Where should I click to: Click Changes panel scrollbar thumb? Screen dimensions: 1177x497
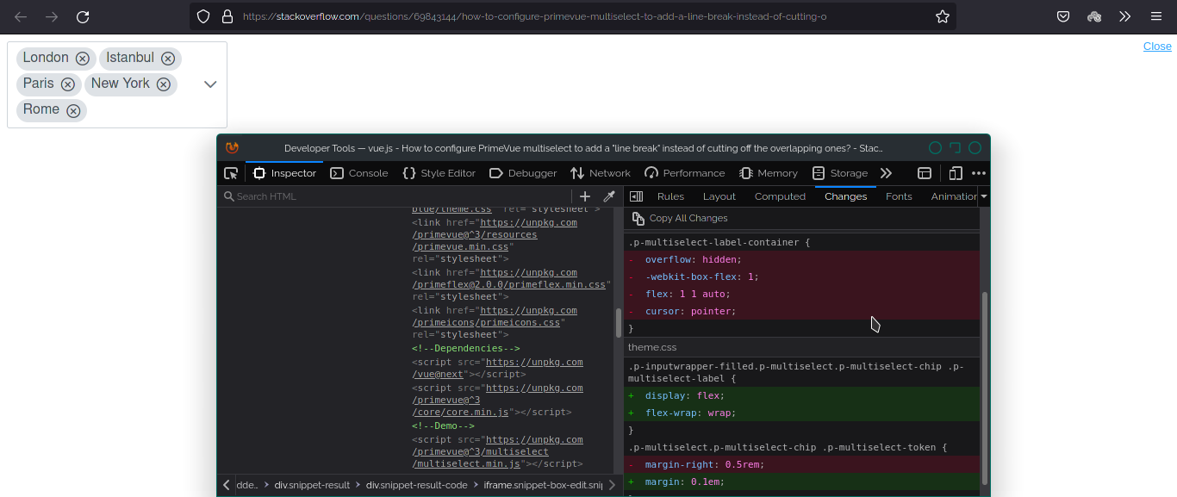coord(985,388)
